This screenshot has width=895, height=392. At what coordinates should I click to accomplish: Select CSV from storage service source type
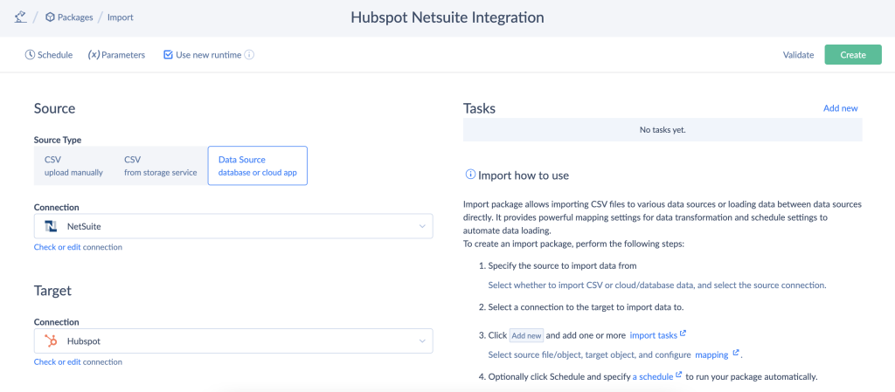tap(161, 166)
